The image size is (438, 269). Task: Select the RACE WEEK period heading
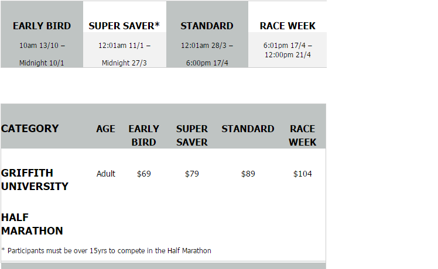288,26
